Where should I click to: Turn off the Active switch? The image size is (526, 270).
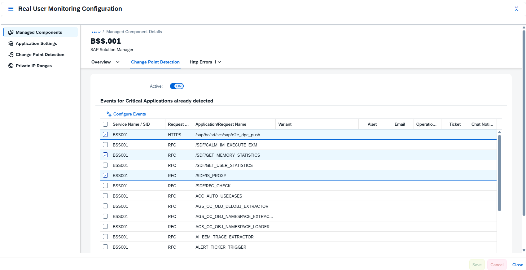pyautogui.click(x=177, y=86)
